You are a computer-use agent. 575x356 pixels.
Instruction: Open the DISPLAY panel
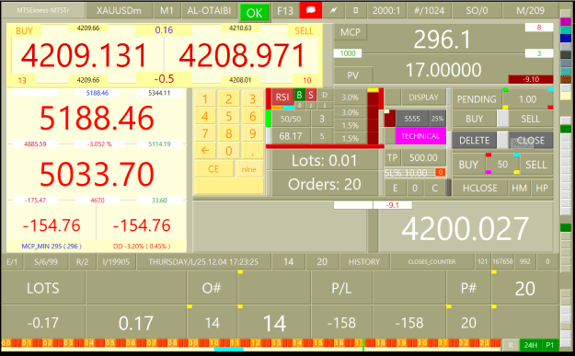pos(423,98)
